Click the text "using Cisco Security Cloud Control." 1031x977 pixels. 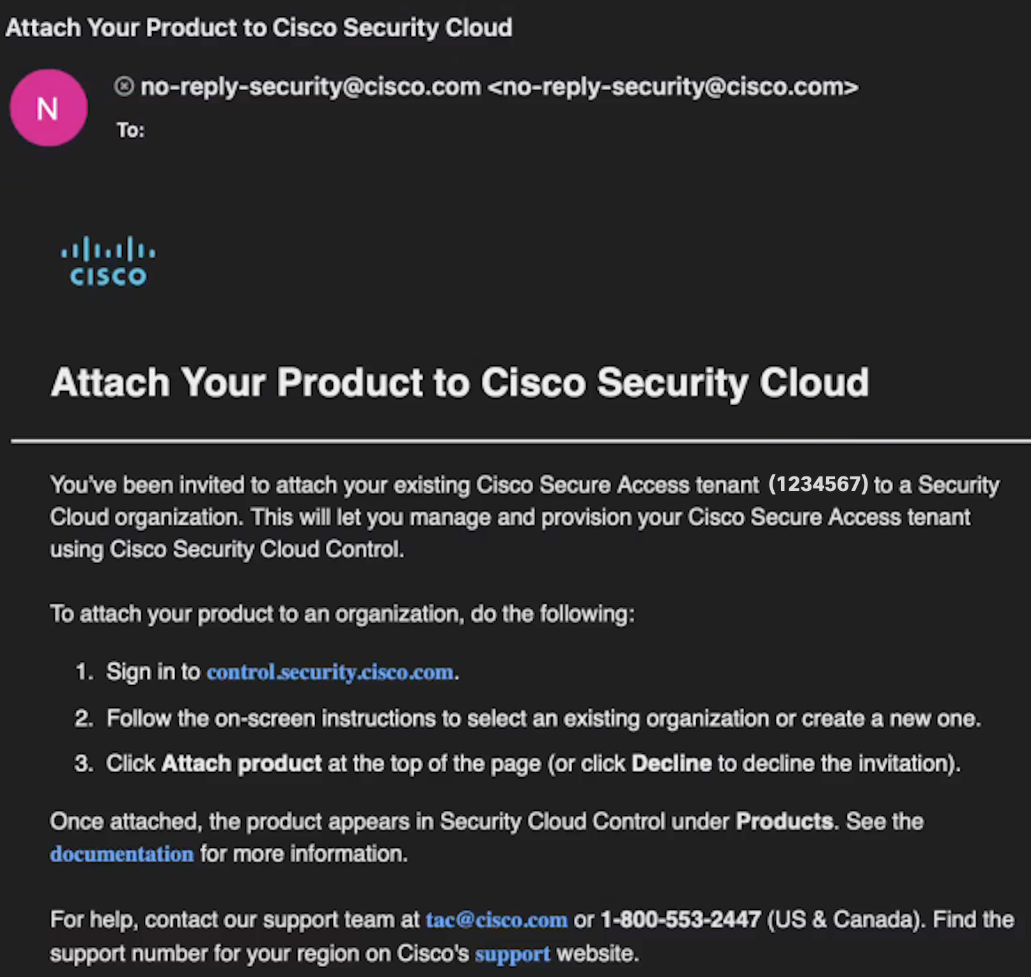click(227, 550)
